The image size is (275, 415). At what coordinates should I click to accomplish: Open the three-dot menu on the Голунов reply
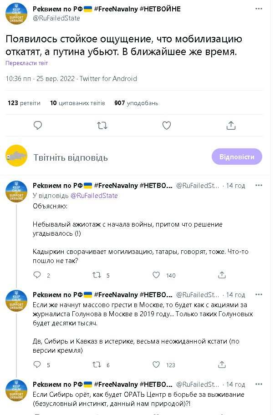[x=259, y=295]
